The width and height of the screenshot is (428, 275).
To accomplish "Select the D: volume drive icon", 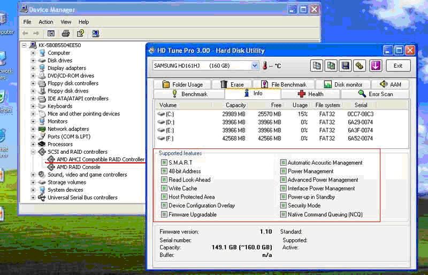I will pyautogui.click(x=162, y=122).
